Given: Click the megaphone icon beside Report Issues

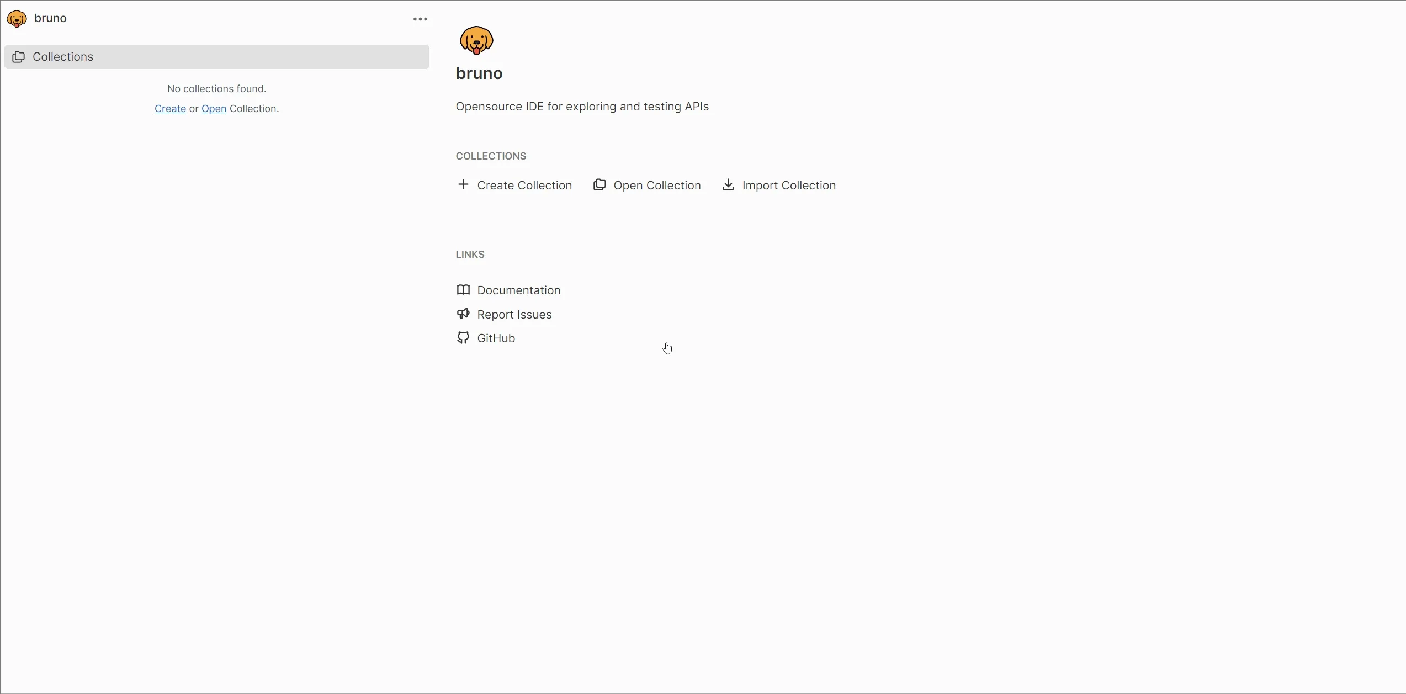Looking at the screenshot, I should pyautogui.click(x=464, y=314).
